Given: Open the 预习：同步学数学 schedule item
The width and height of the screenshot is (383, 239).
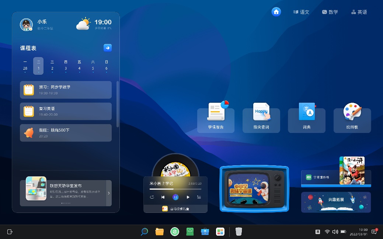Looking at the screenshot, I should tap(66, 90).
